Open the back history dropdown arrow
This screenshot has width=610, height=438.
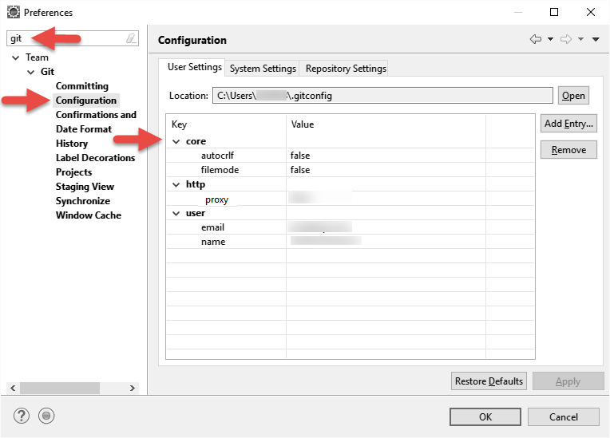click(550, 39)
